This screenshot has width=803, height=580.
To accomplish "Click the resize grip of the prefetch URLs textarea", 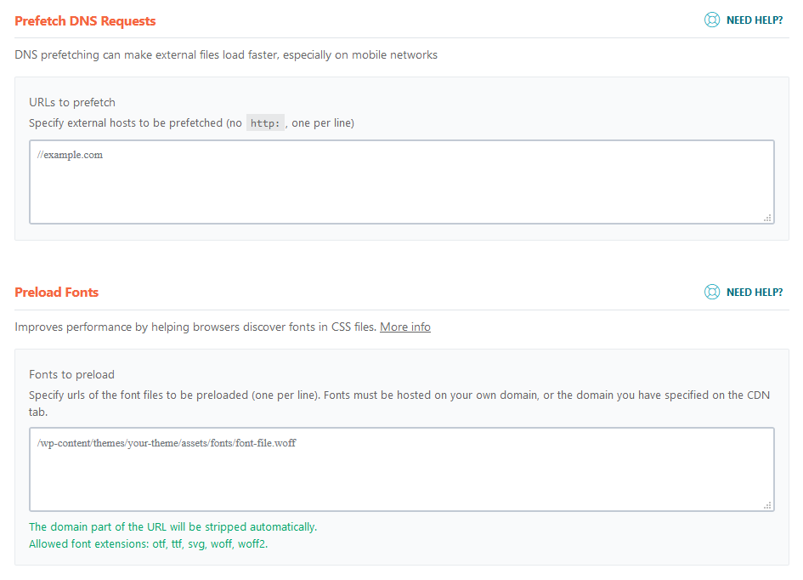I will pos(767,219).
